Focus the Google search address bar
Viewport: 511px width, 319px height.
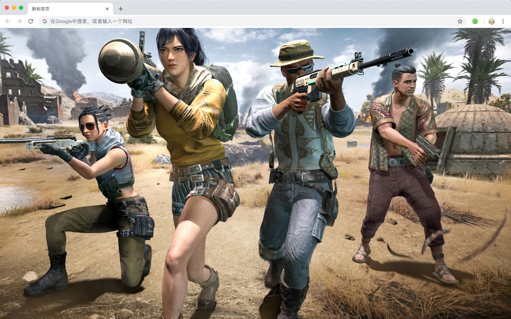(252, 21)
